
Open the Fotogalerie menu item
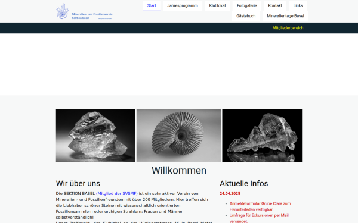[247, 6]
